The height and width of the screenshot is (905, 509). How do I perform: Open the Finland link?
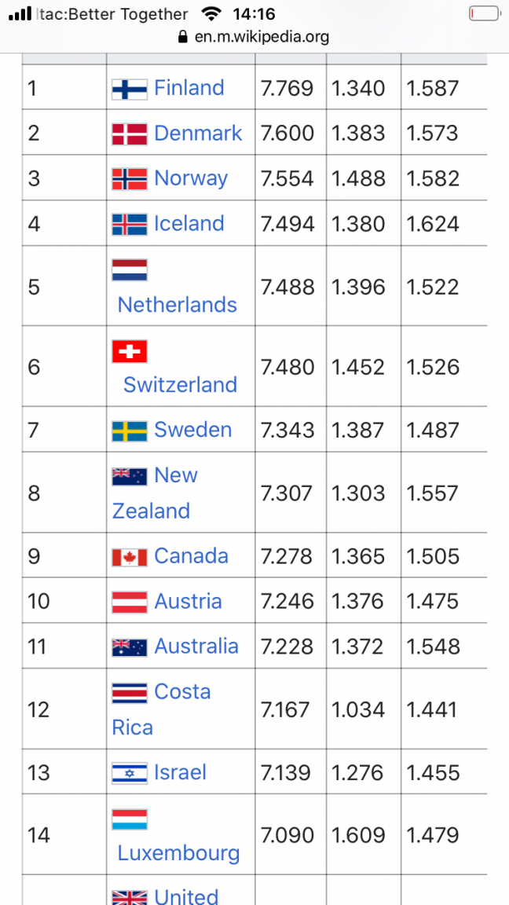coord(189,88)
